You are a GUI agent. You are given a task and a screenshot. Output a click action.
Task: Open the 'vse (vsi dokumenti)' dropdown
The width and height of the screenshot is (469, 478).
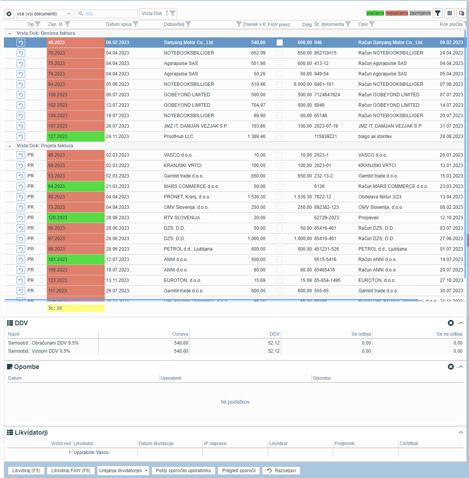click(x=44, y=14)
